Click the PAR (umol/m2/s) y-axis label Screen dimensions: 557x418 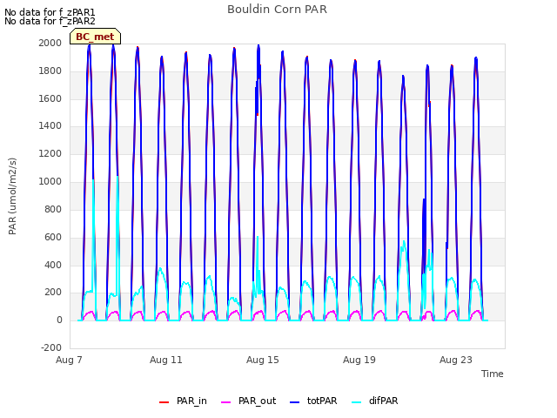point(12,196)
